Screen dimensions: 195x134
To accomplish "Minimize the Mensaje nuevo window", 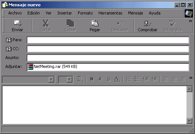I will pyautogui.click(x=177, y=5).
